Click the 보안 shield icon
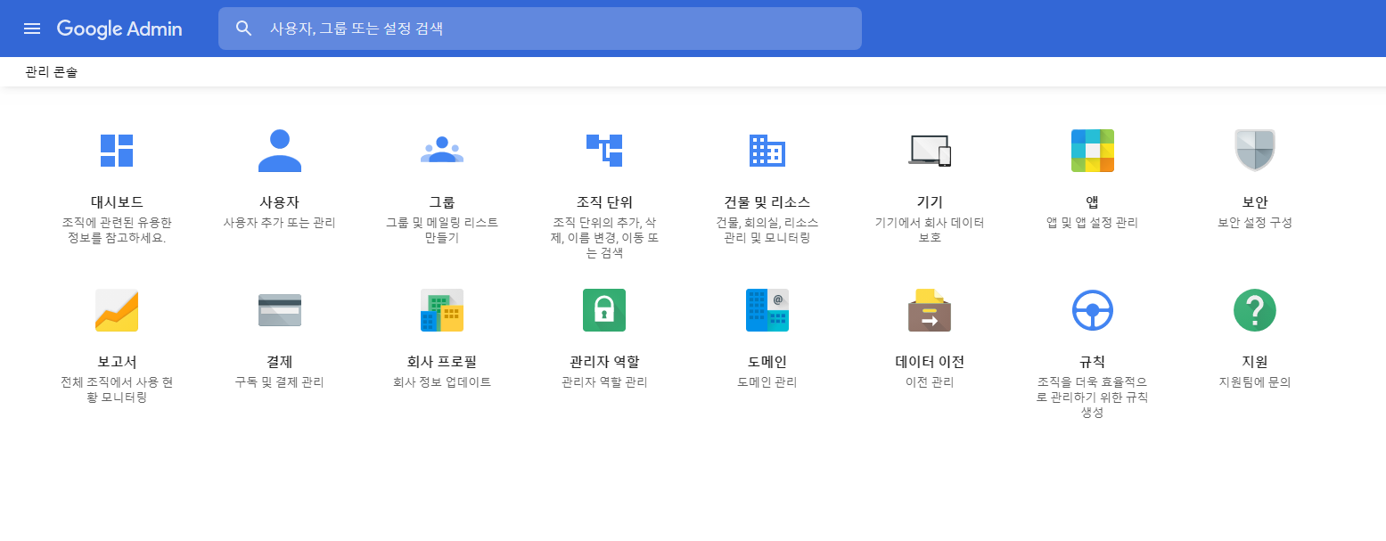The height and width of the screenshot is (541, 1386). 1255,151
